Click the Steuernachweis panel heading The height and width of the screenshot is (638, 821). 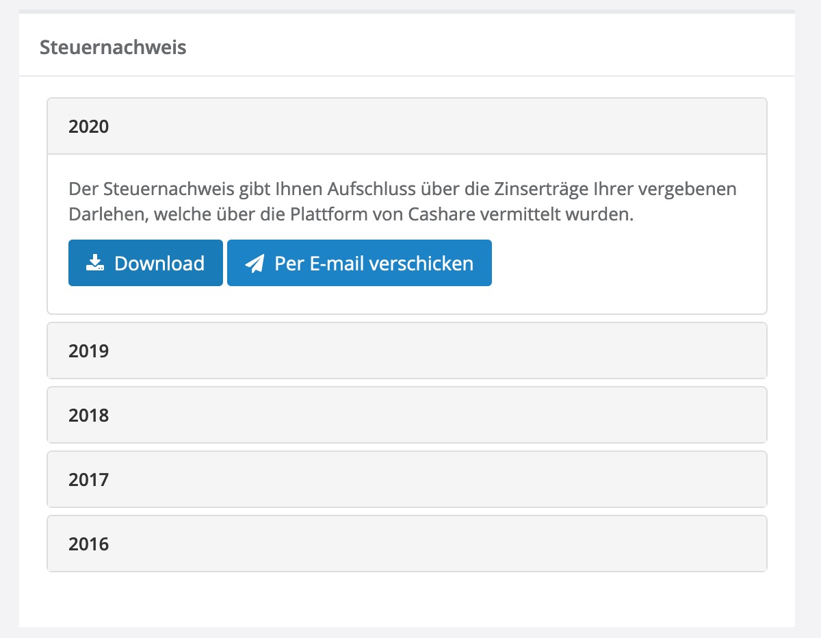point(113,47)
